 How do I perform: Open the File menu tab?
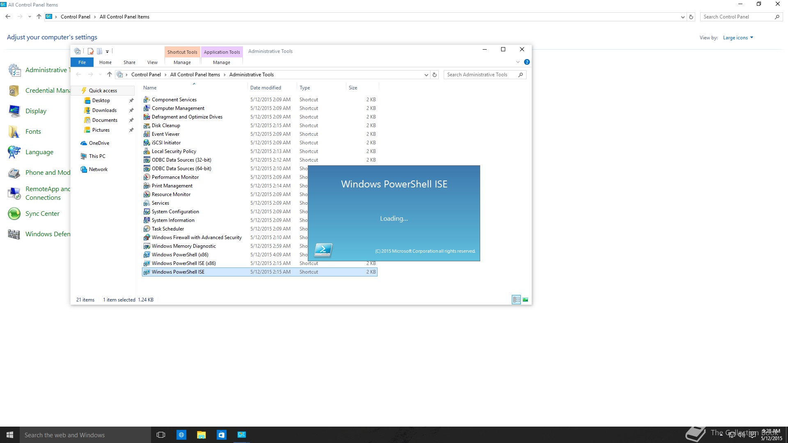82,62
